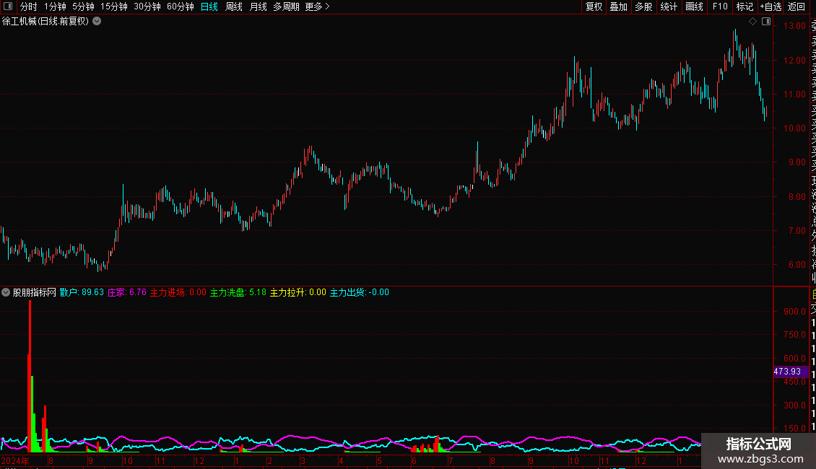Click the 主力拉升: 0.00 label
The width and height of the screenshot is (816, 469).
click(x=298, y=292)
